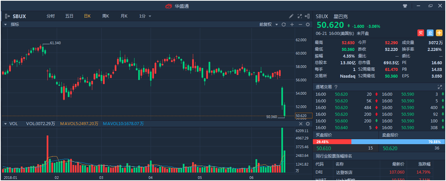Refresh the chart data
The height and width of the screenshot is (181, 446).
(x=283, y=25)
